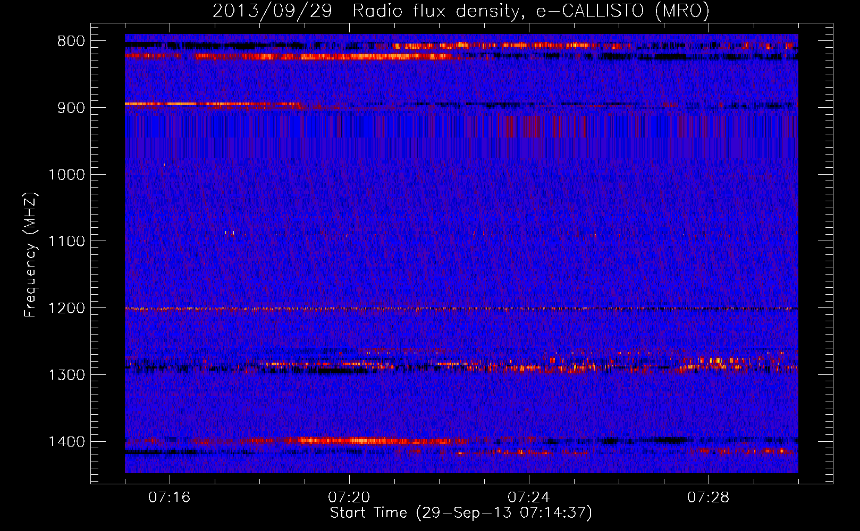Click the thin bright line at 1200 MHz
The width and height of the screenshot is (860, 531).
[x=461, y=309]
